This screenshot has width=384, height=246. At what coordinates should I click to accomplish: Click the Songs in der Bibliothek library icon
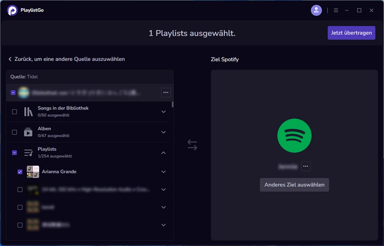(28, 112)
